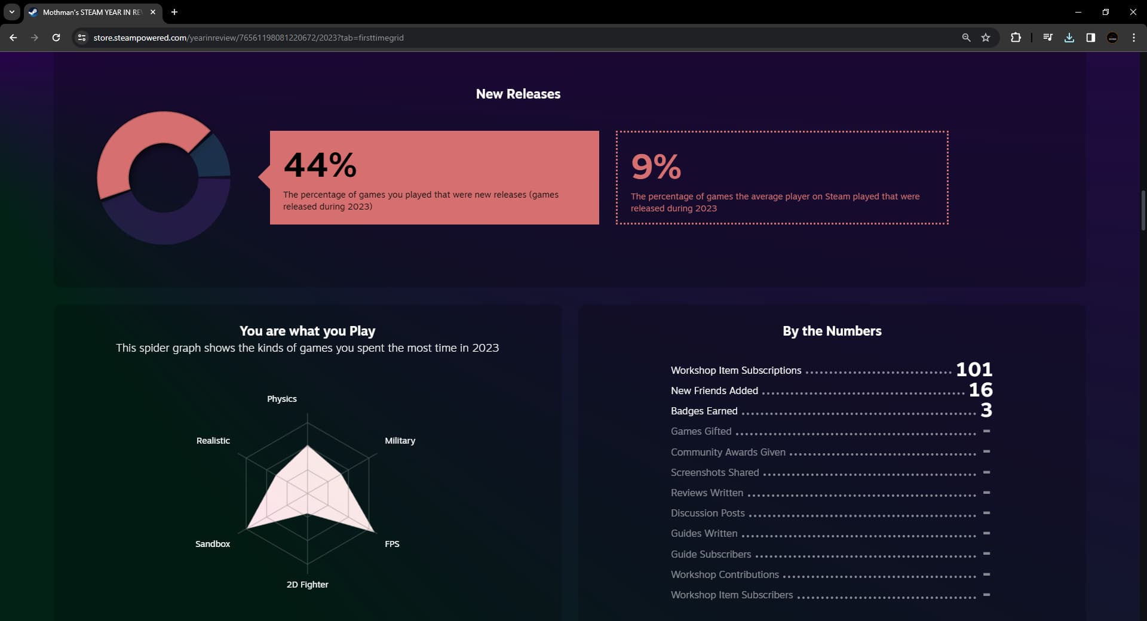View site information icon beside URL

click(x=82, y=38)
